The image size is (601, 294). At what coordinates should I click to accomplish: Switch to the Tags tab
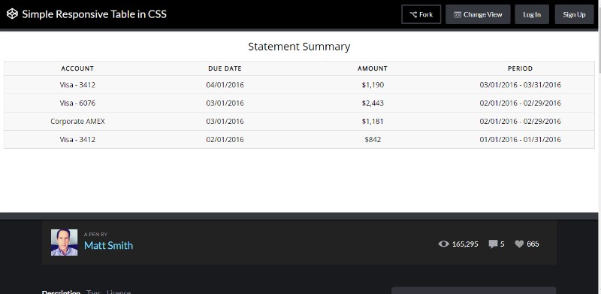click(x=93, y=292)
